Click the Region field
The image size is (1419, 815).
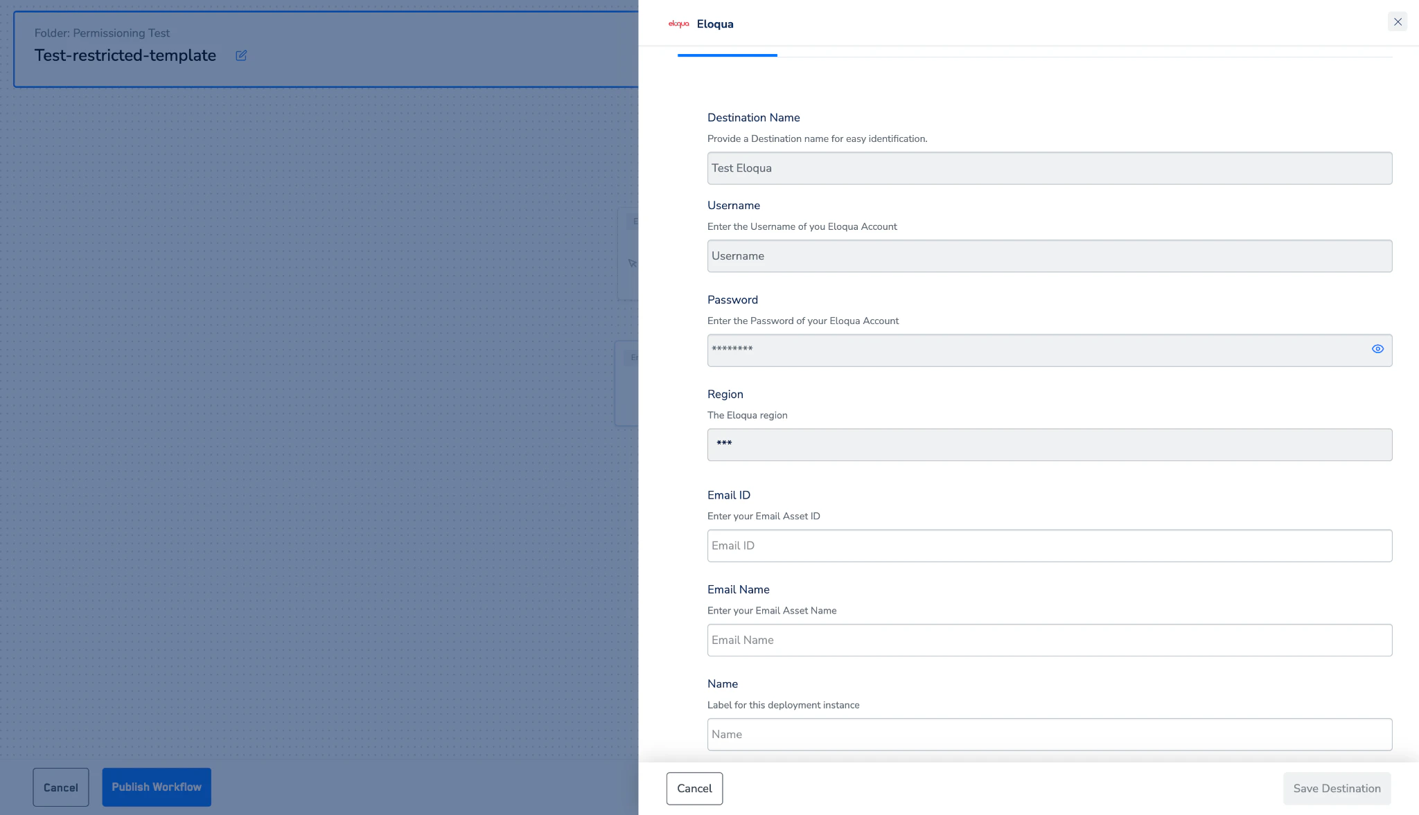(1049, 445)
